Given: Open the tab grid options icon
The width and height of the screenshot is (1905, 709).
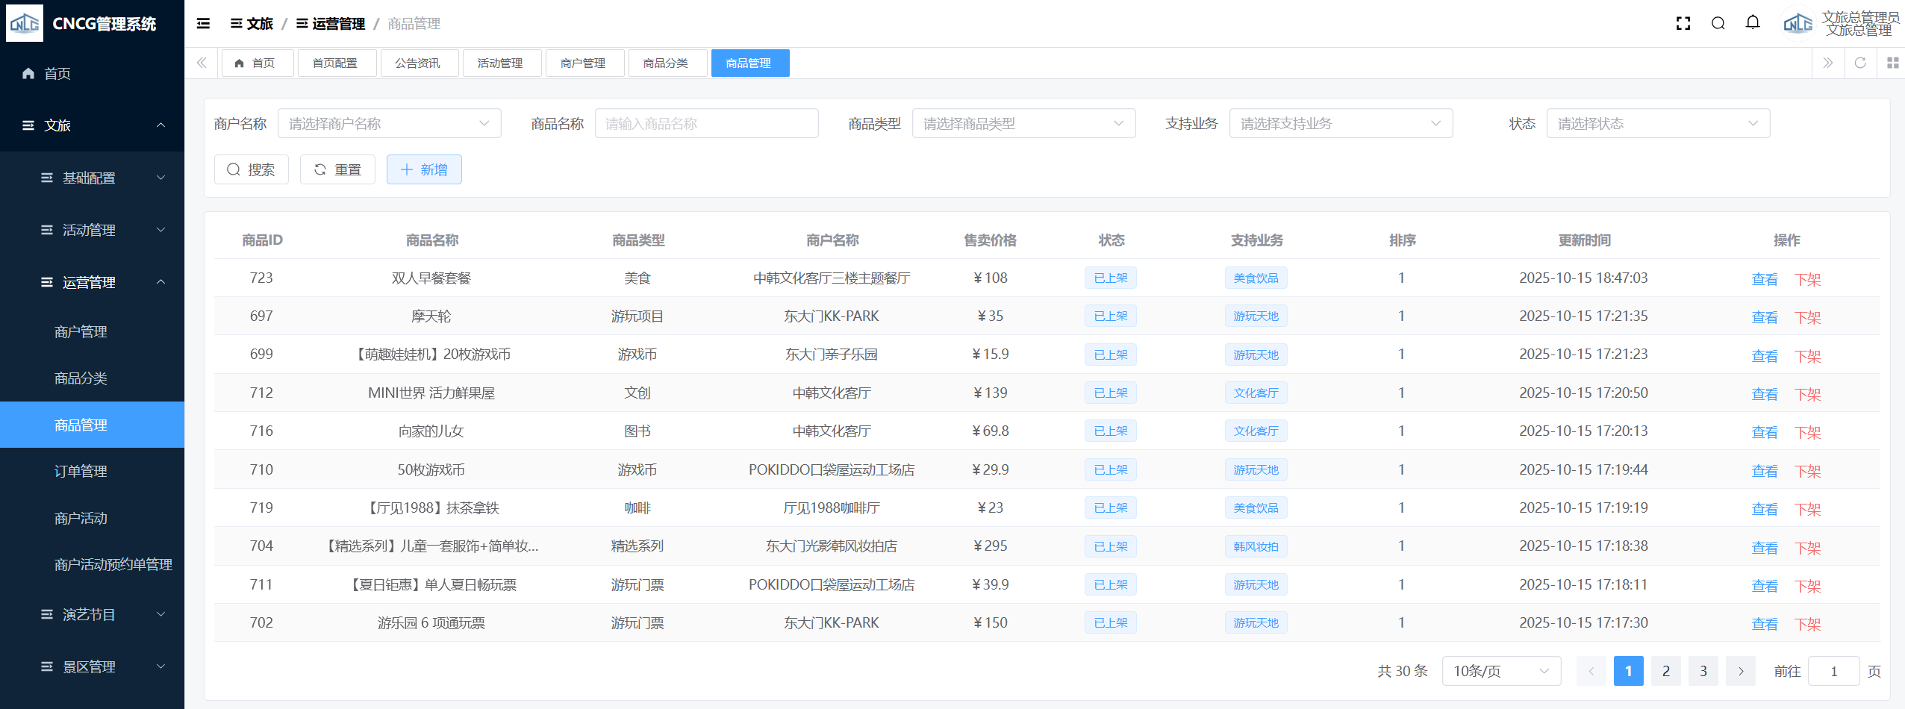Looking at the screenshot, I should point(1892,63).
